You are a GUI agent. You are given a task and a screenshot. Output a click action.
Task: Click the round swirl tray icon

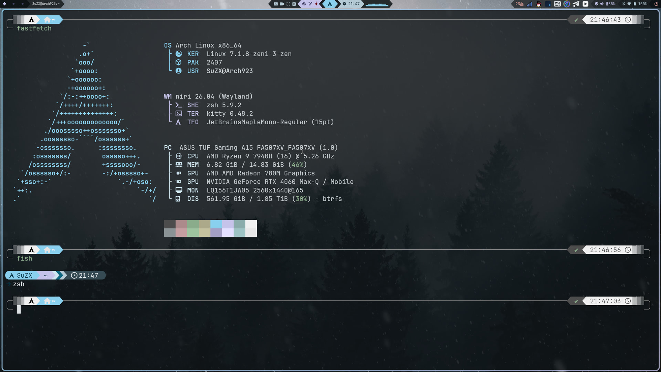pos(567,4)
